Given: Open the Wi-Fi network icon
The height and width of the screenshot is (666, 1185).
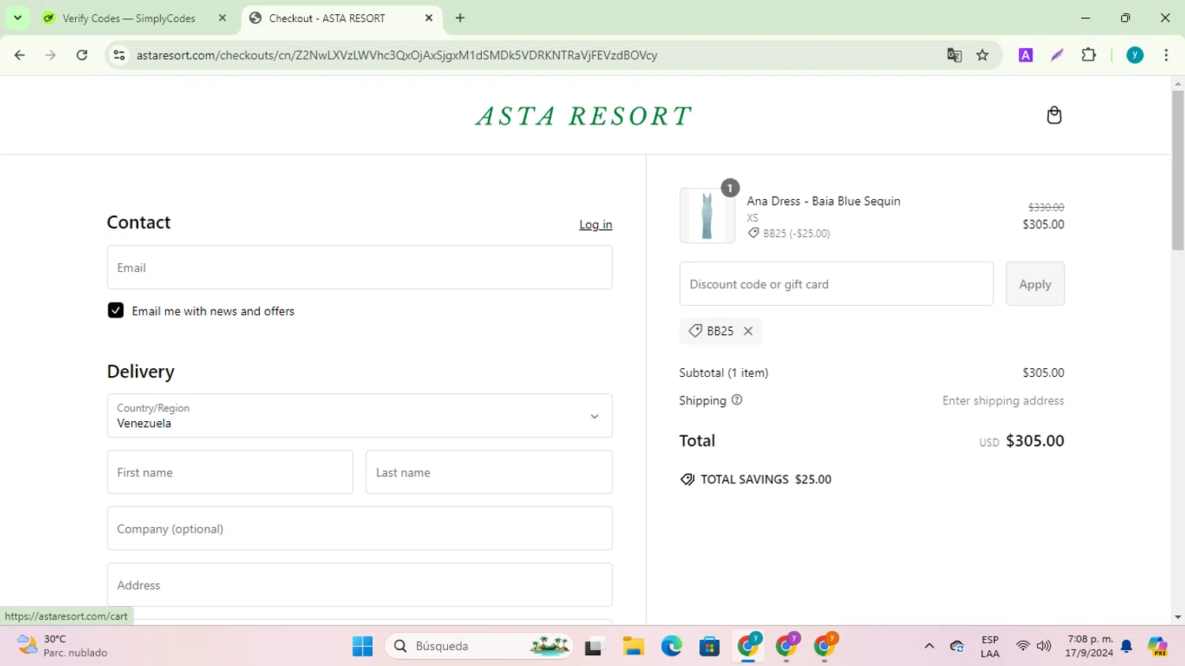Looking at the screenshot, I should coord(1023,646).
